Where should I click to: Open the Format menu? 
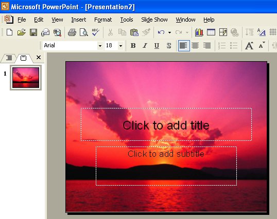(x=103, y=20)
